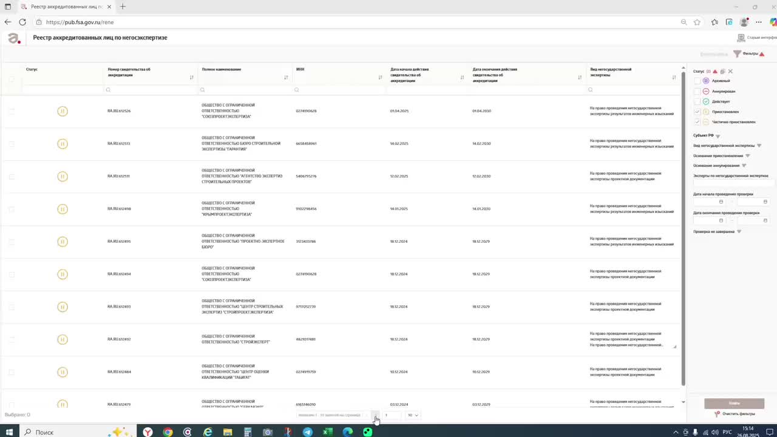Click the copy icon next to Статус
This screenshot has height=437, width=777.
point(722,72)
